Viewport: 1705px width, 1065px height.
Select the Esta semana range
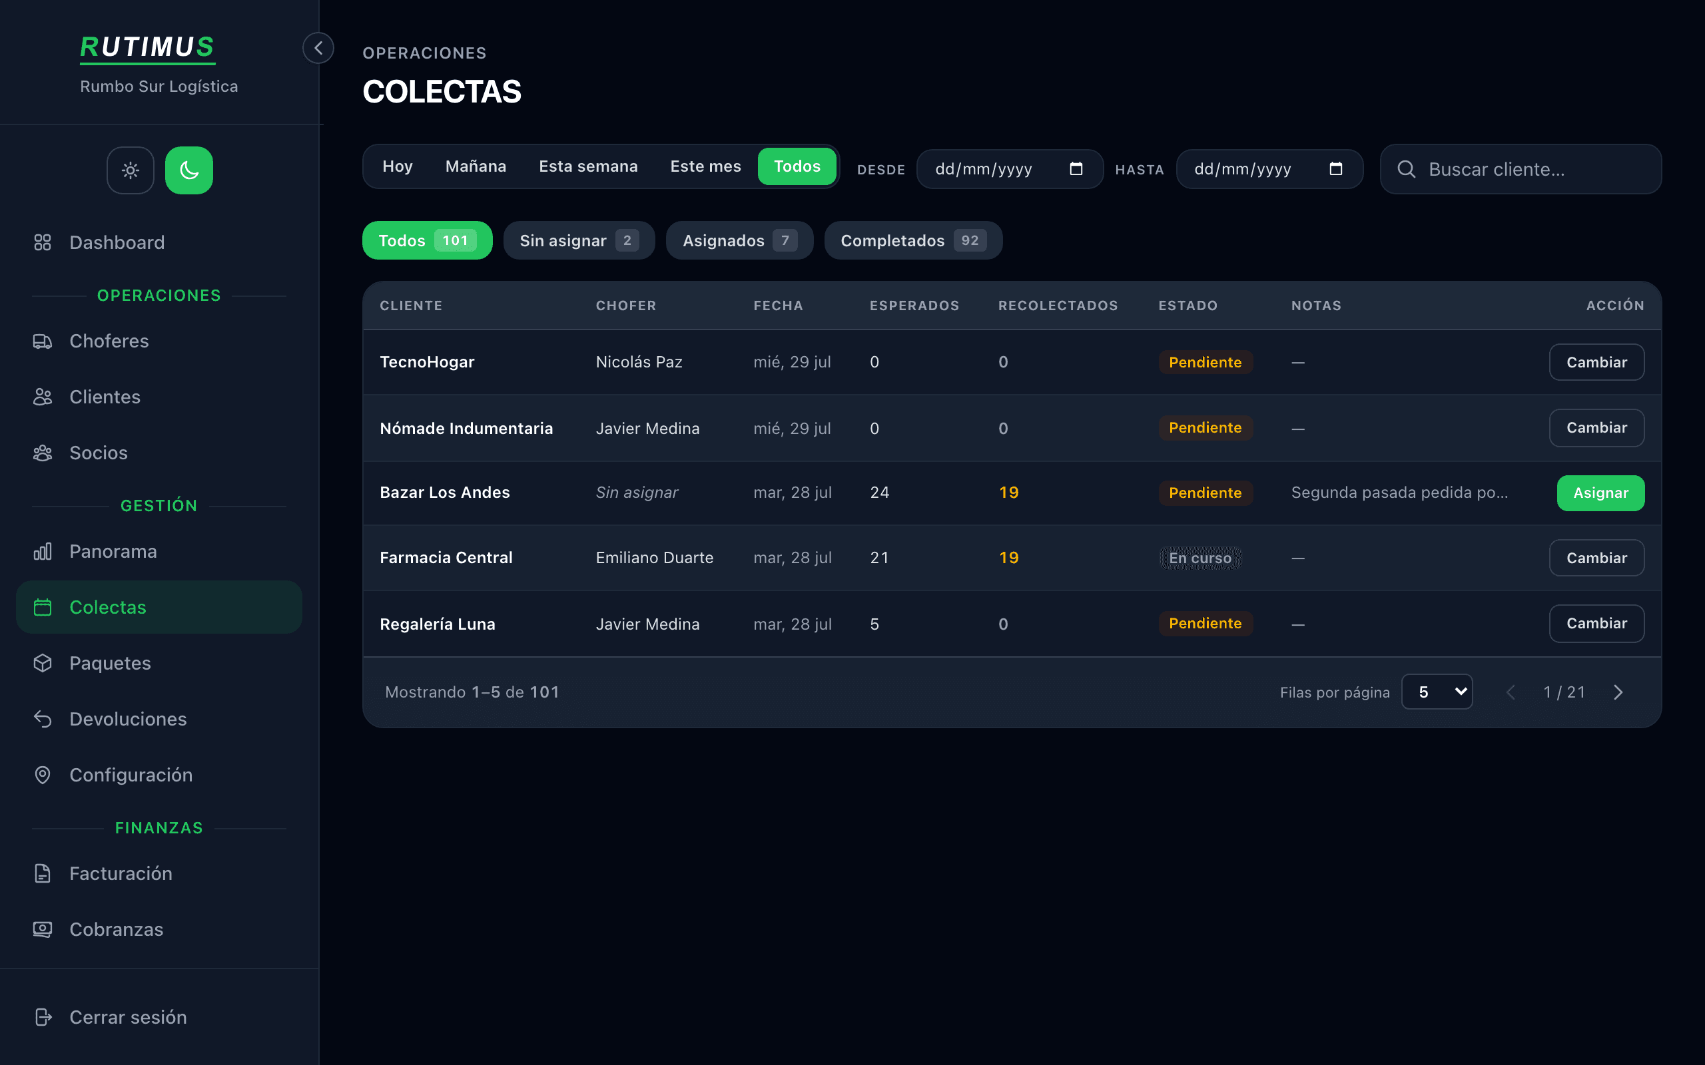point(588,166)
